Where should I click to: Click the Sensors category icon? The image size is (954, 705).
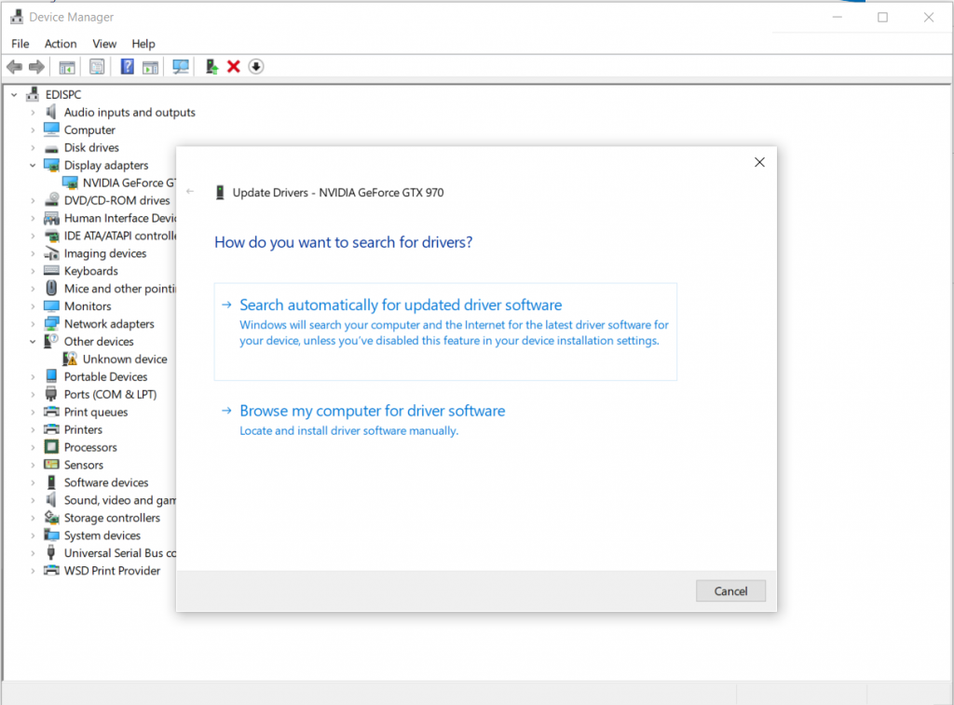click(x=52, y=465)
